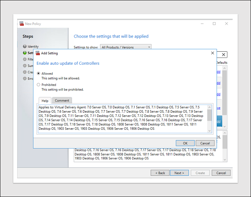This screenshot has height=197, width=251.
Task: Click the Add Setting dialog title icon
Action: click(x=37, y=53)
